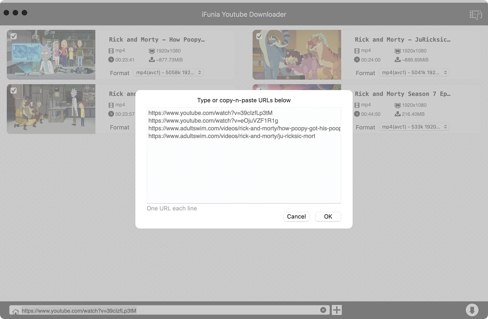This screenshot has height=319, width=488.
Task: Uncheck the How Poopy video checkbox
Action: click(13, 36)
